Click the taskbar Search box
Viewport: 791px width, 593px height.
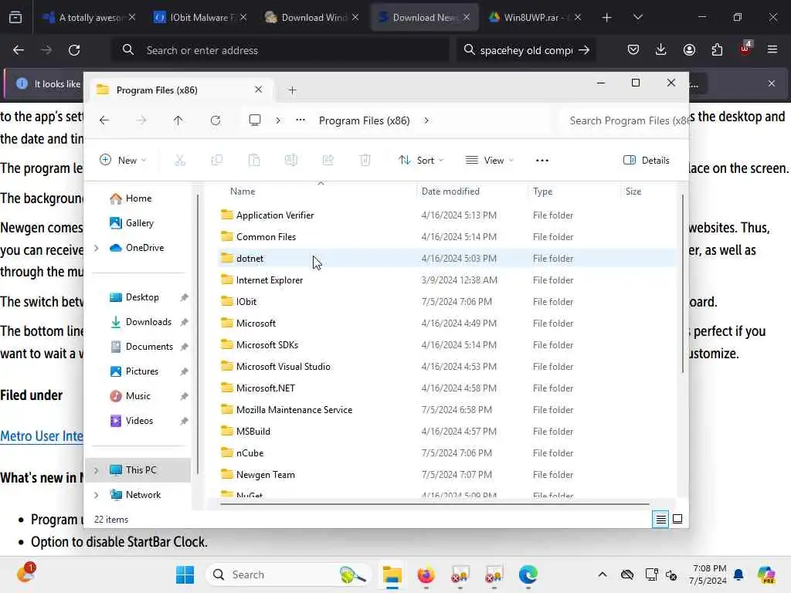pyautogui.click(x=289, y=574)
